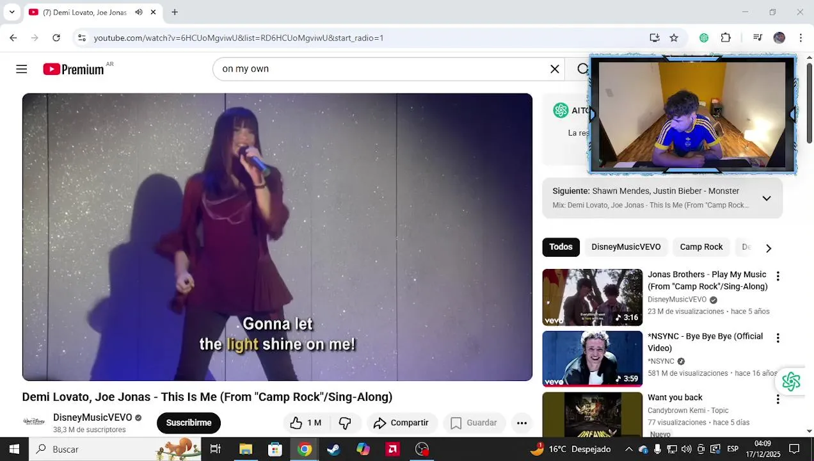The width and height of the screenshot is (814, 461).
Task: Go to YouTube Premium home logo
Action: pos(74,69)
